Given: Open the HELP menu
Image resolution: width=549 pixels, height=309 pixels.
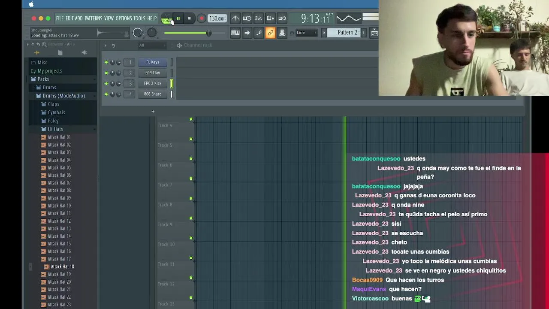Looking at the screenshot, I should click(152, 18).
